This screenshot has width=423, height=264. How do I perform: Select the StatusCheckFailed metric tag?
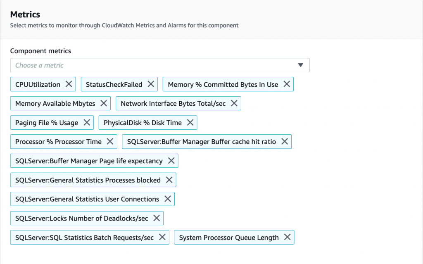(116, 84)
